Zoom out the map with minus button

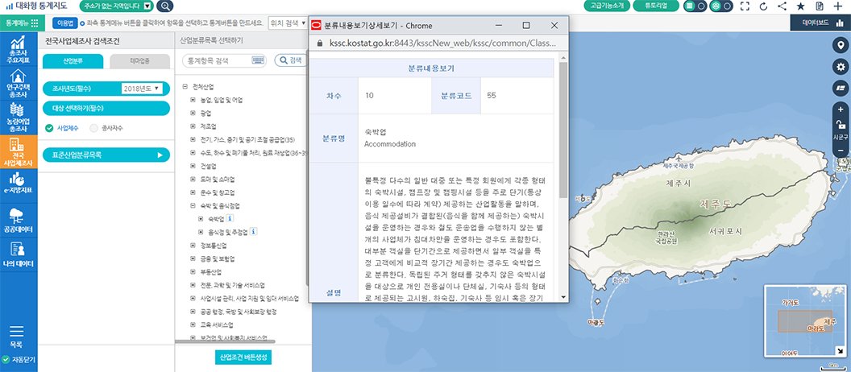click(841, 150)
